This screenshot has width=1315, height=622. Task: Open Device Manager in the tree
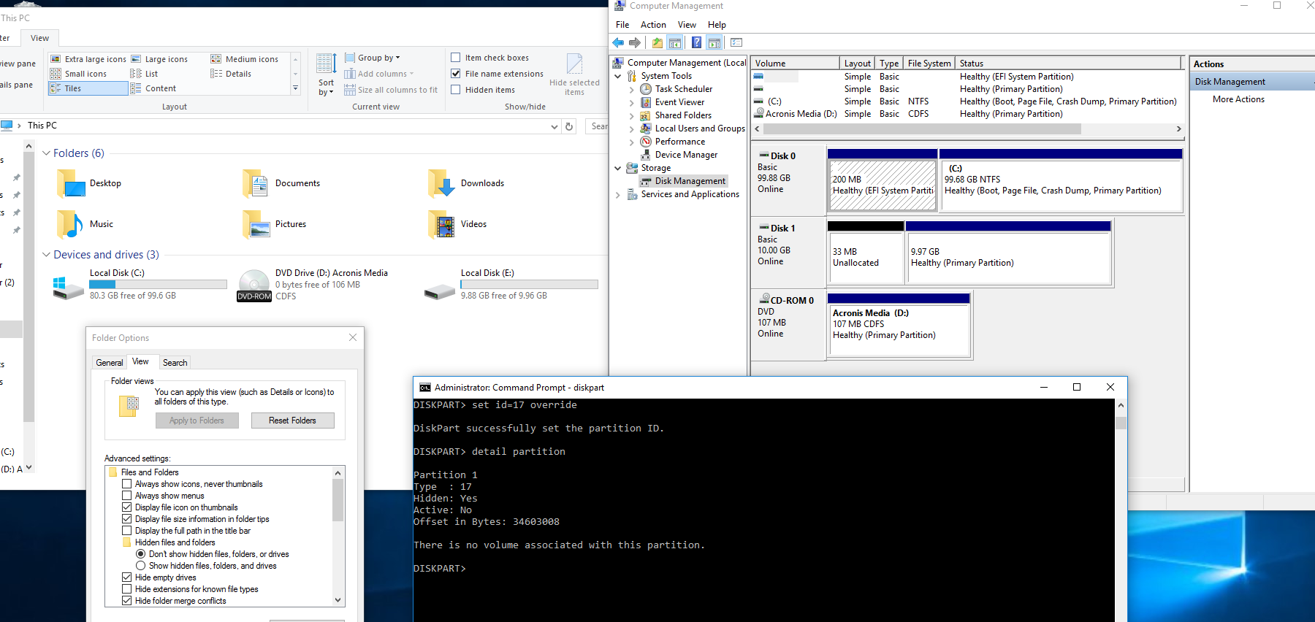tap(686, 155)
